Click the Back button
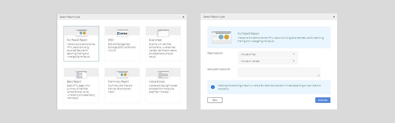 coord(215,100)
